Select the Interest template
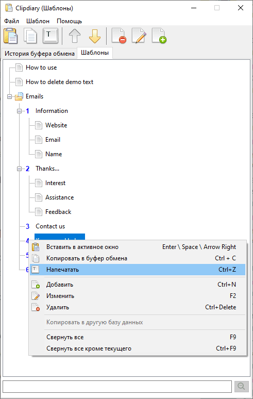The image size is (253, 399). tap(55, 183)
